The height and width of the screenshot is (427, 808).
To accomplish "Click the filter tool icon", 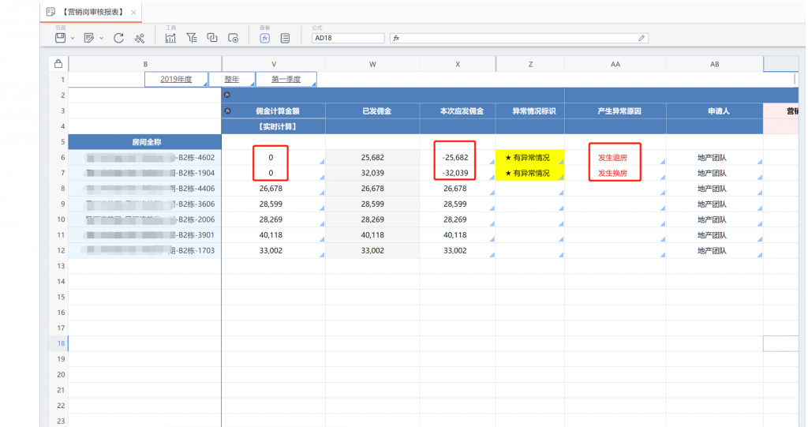I will tap(191, 37).
